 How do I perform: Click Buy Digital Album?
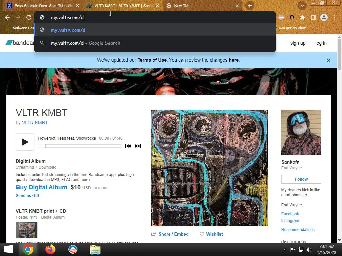click(41, 187)
